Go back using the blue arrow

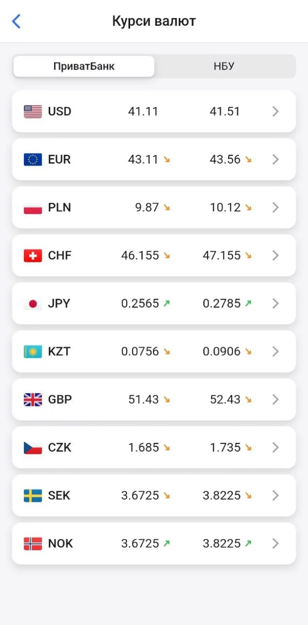click(x=16, y=21)
